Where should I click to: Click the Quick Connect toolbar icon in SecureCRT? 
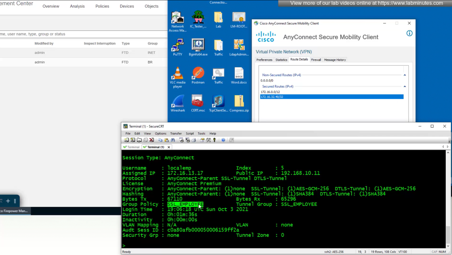pyautogui.click(x=133, y=140)
